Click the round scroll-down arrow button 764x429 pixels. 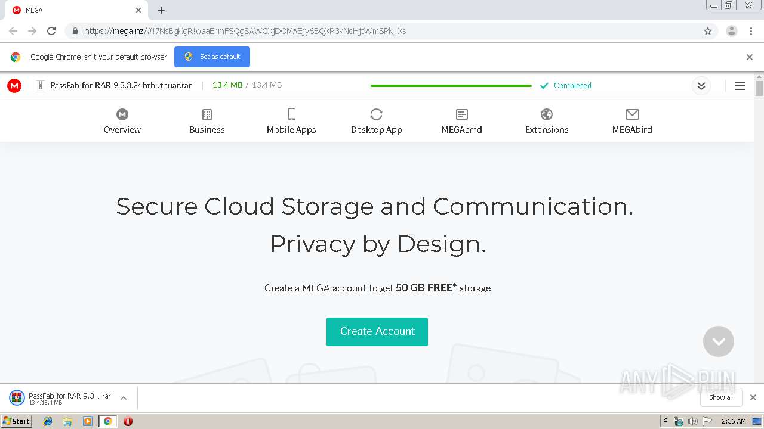click(719, 341)
